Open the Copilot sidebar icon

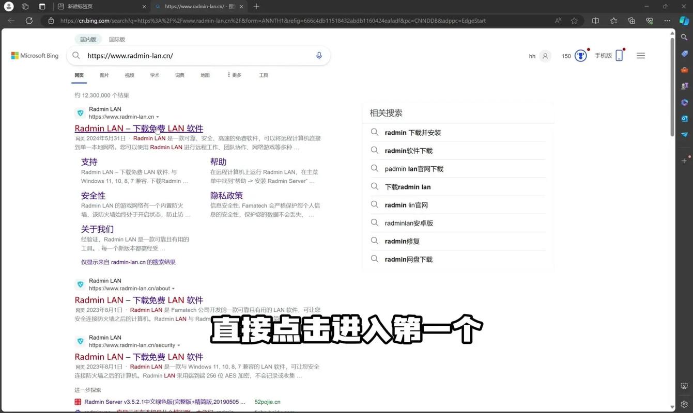(684, 21)
